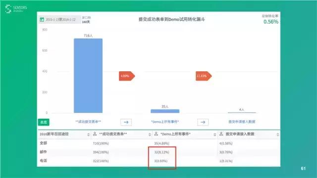Click the 35人 blue funnel bar
This screenshot has height=178, width=317.
(x=165, y=111)
